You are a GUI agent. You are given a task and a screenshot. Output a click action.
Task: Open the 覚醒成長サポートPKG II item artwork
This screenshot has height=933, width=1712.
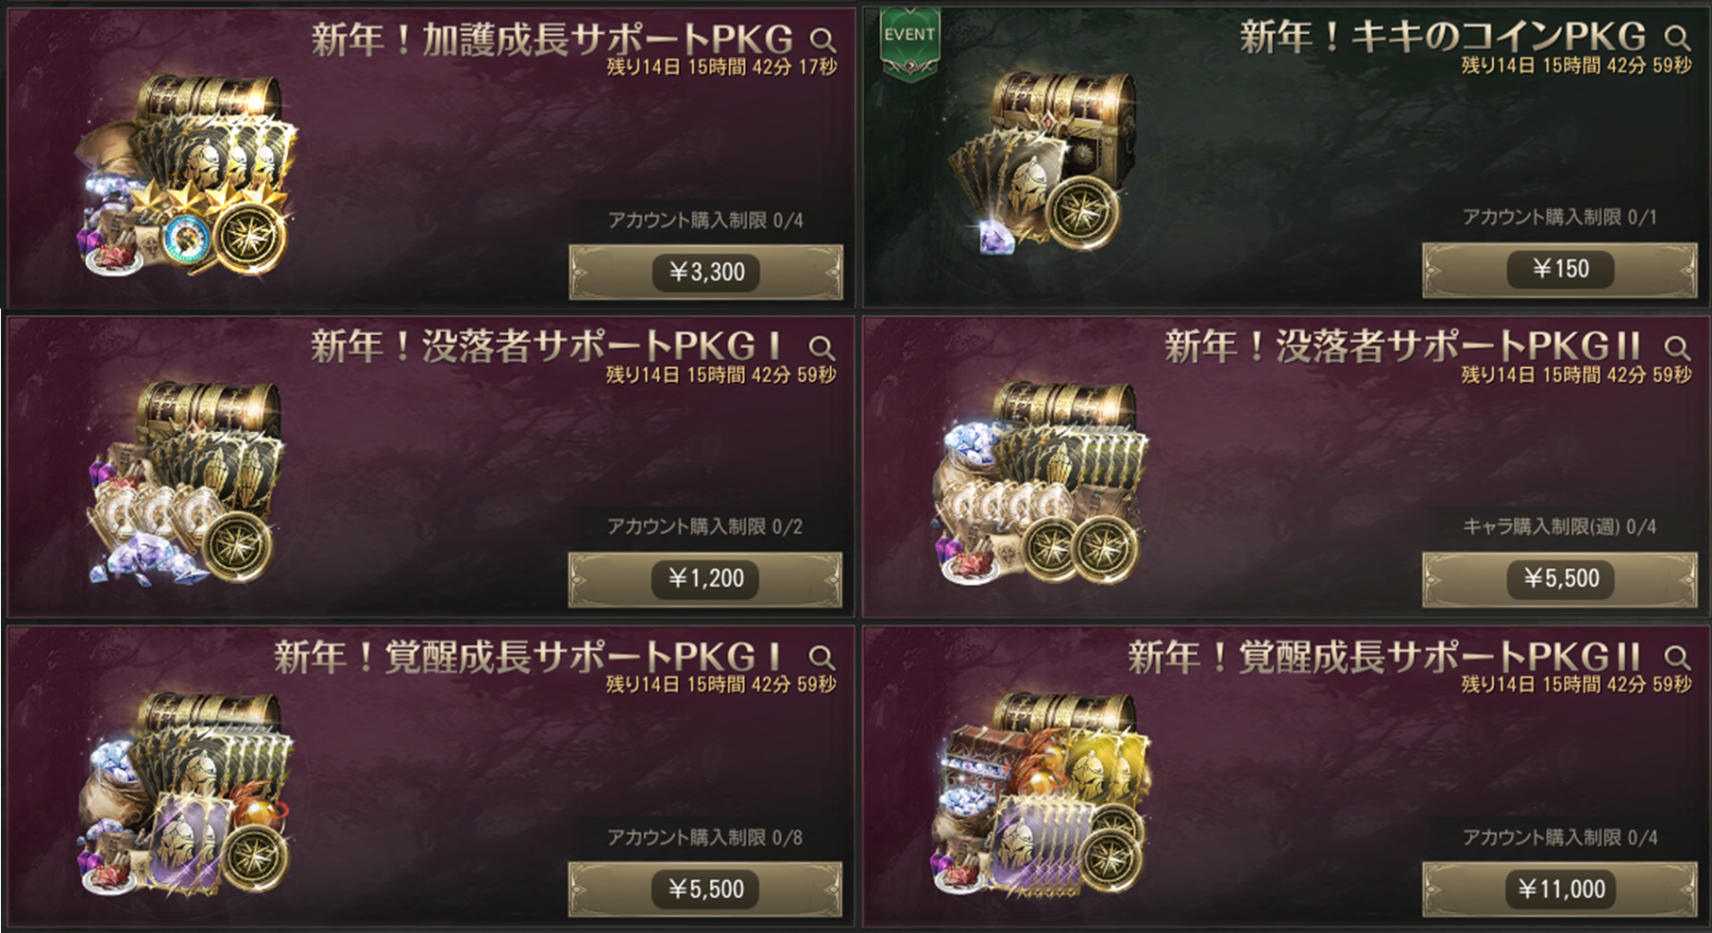point(1041,792)
